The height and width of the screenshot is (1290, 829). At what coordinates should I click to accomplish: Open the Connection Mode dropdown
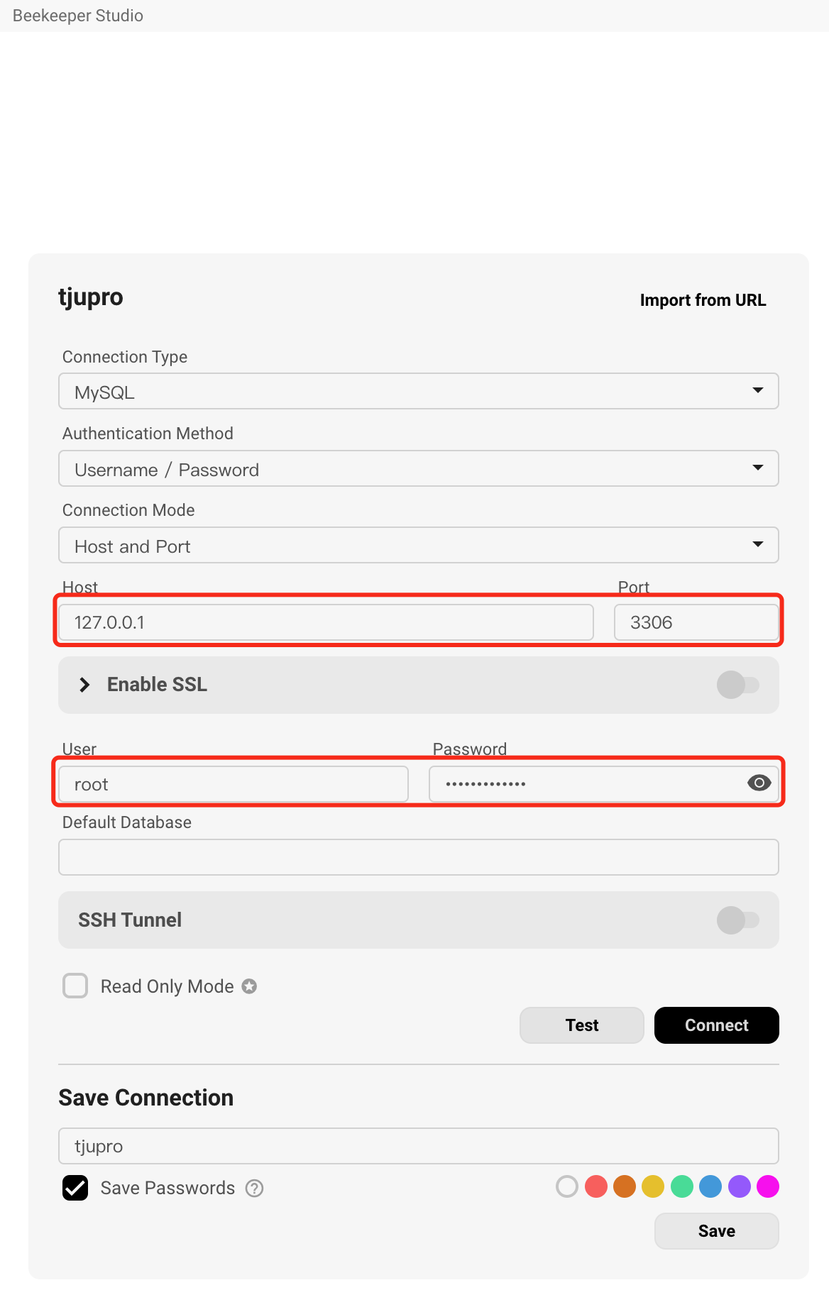[419, 545]
